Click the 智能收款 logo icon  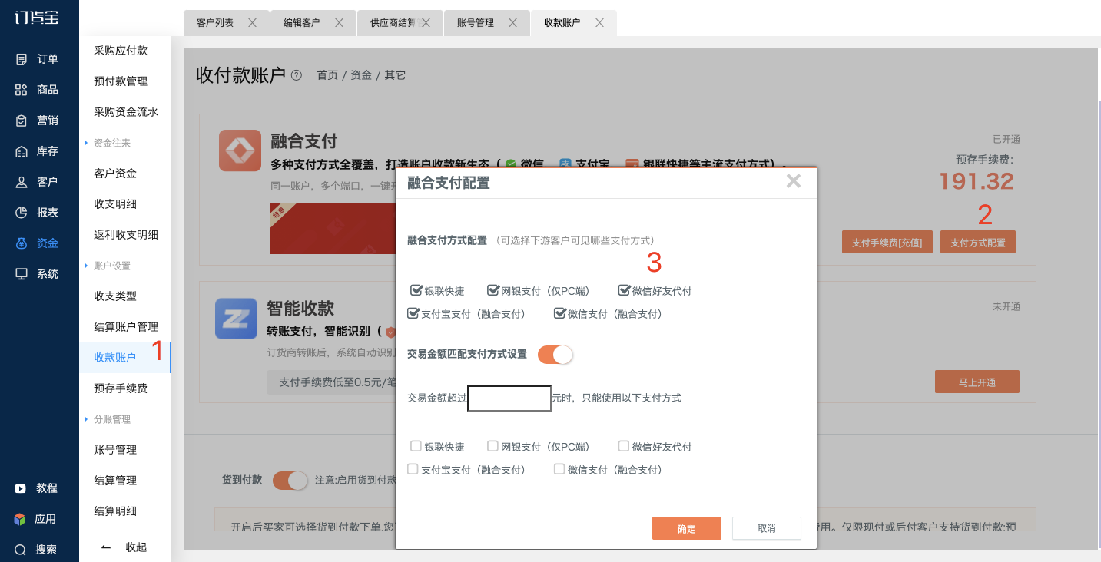pos(236,318)
